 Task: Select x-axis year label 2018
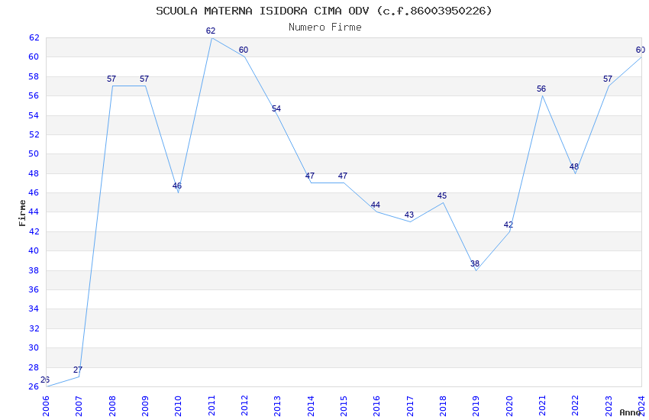[x=443, y=405]
